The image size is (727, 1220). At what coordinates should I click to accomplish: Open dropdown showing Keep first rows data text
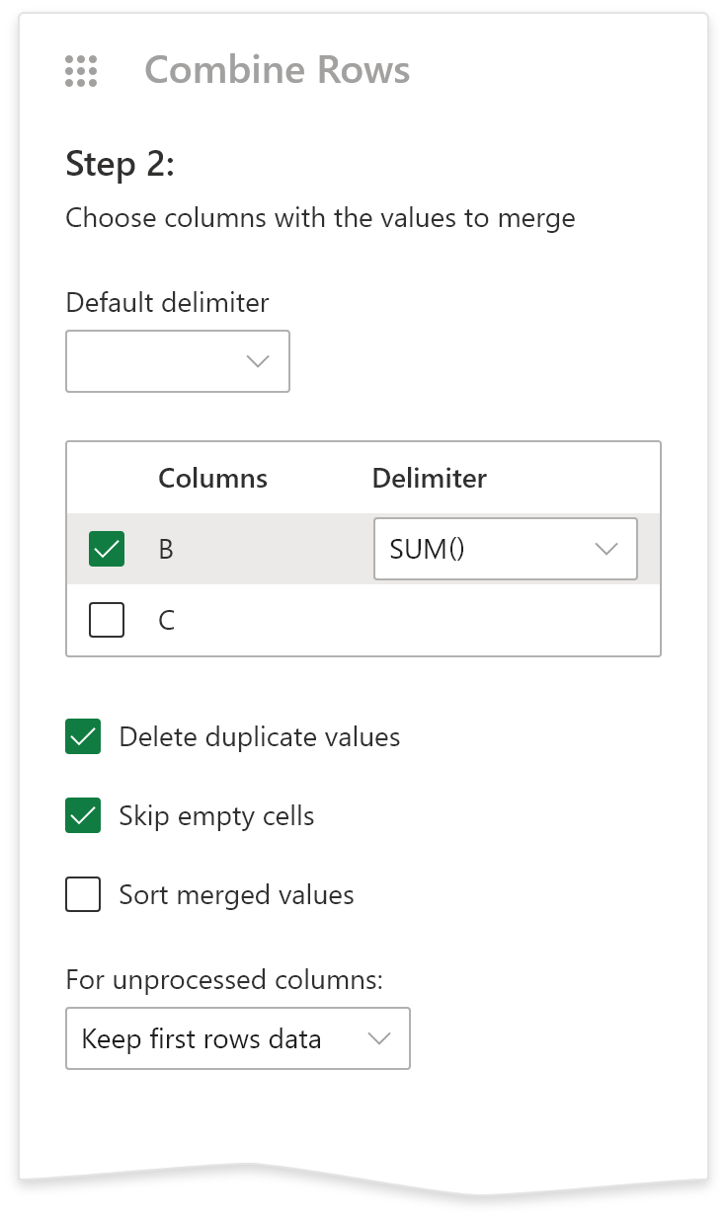pyautogui.click(x=202, y=1038)
